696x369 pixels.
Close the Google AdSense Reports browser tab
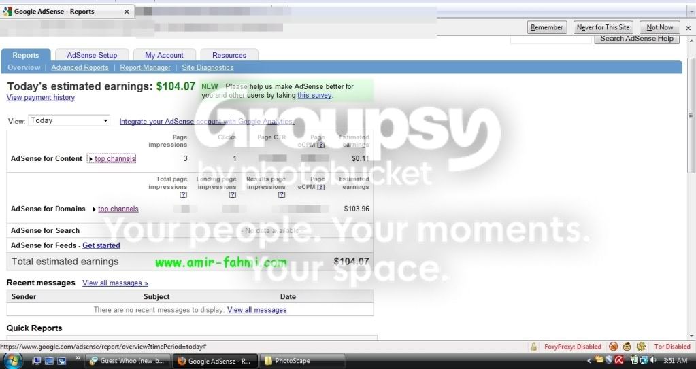pos(127,12)
